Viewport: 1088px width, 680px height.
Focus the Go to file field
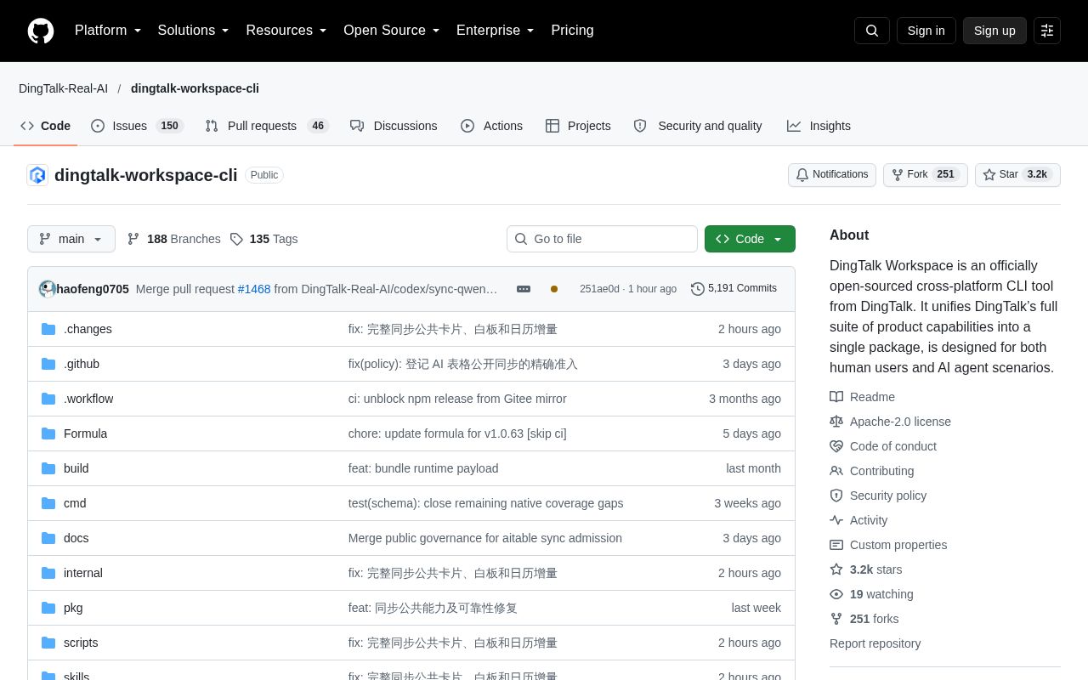click(602, 239)
